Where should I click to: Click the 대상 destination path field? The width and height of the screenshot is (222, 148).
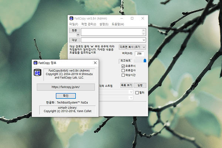pyautogui.click(x=113, y=40)
